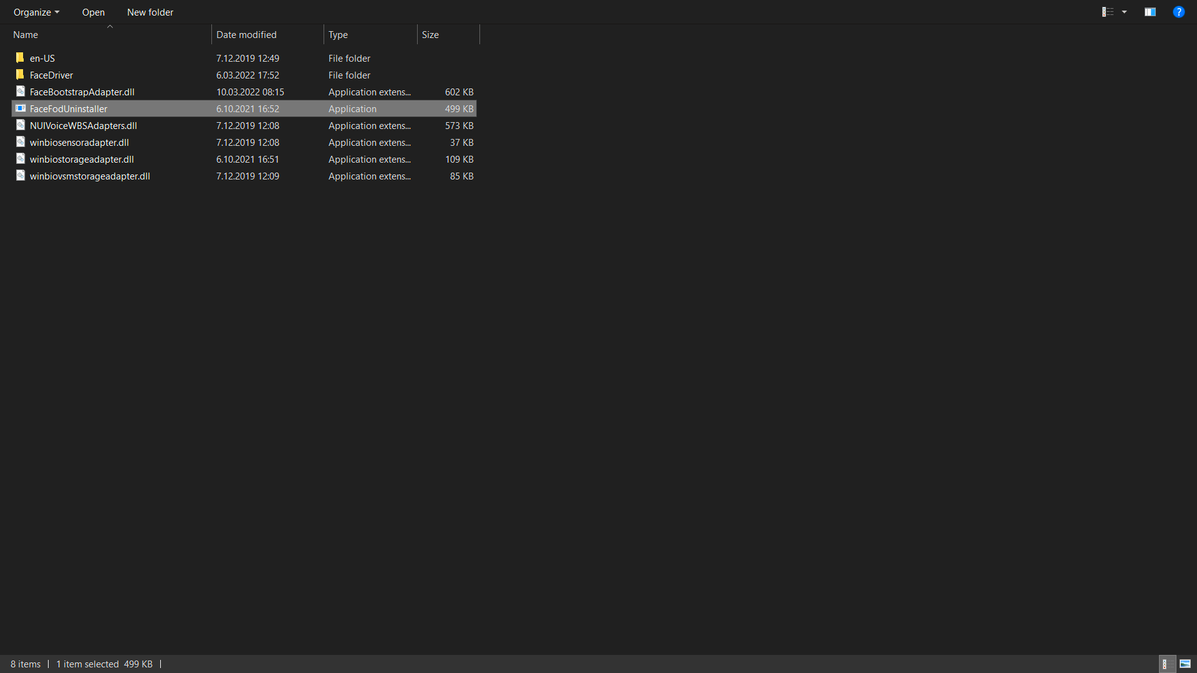The height and width of the screenshot is (673, 1197).
Task: Open Help with the question mark icon
Action: pos(1178,12)
